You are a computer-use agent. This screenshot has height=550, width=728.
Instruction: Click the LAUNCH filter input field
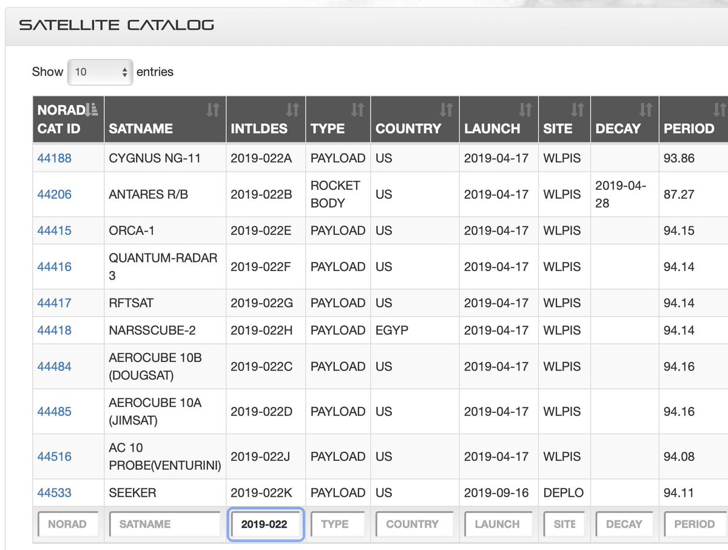(498, 524)
